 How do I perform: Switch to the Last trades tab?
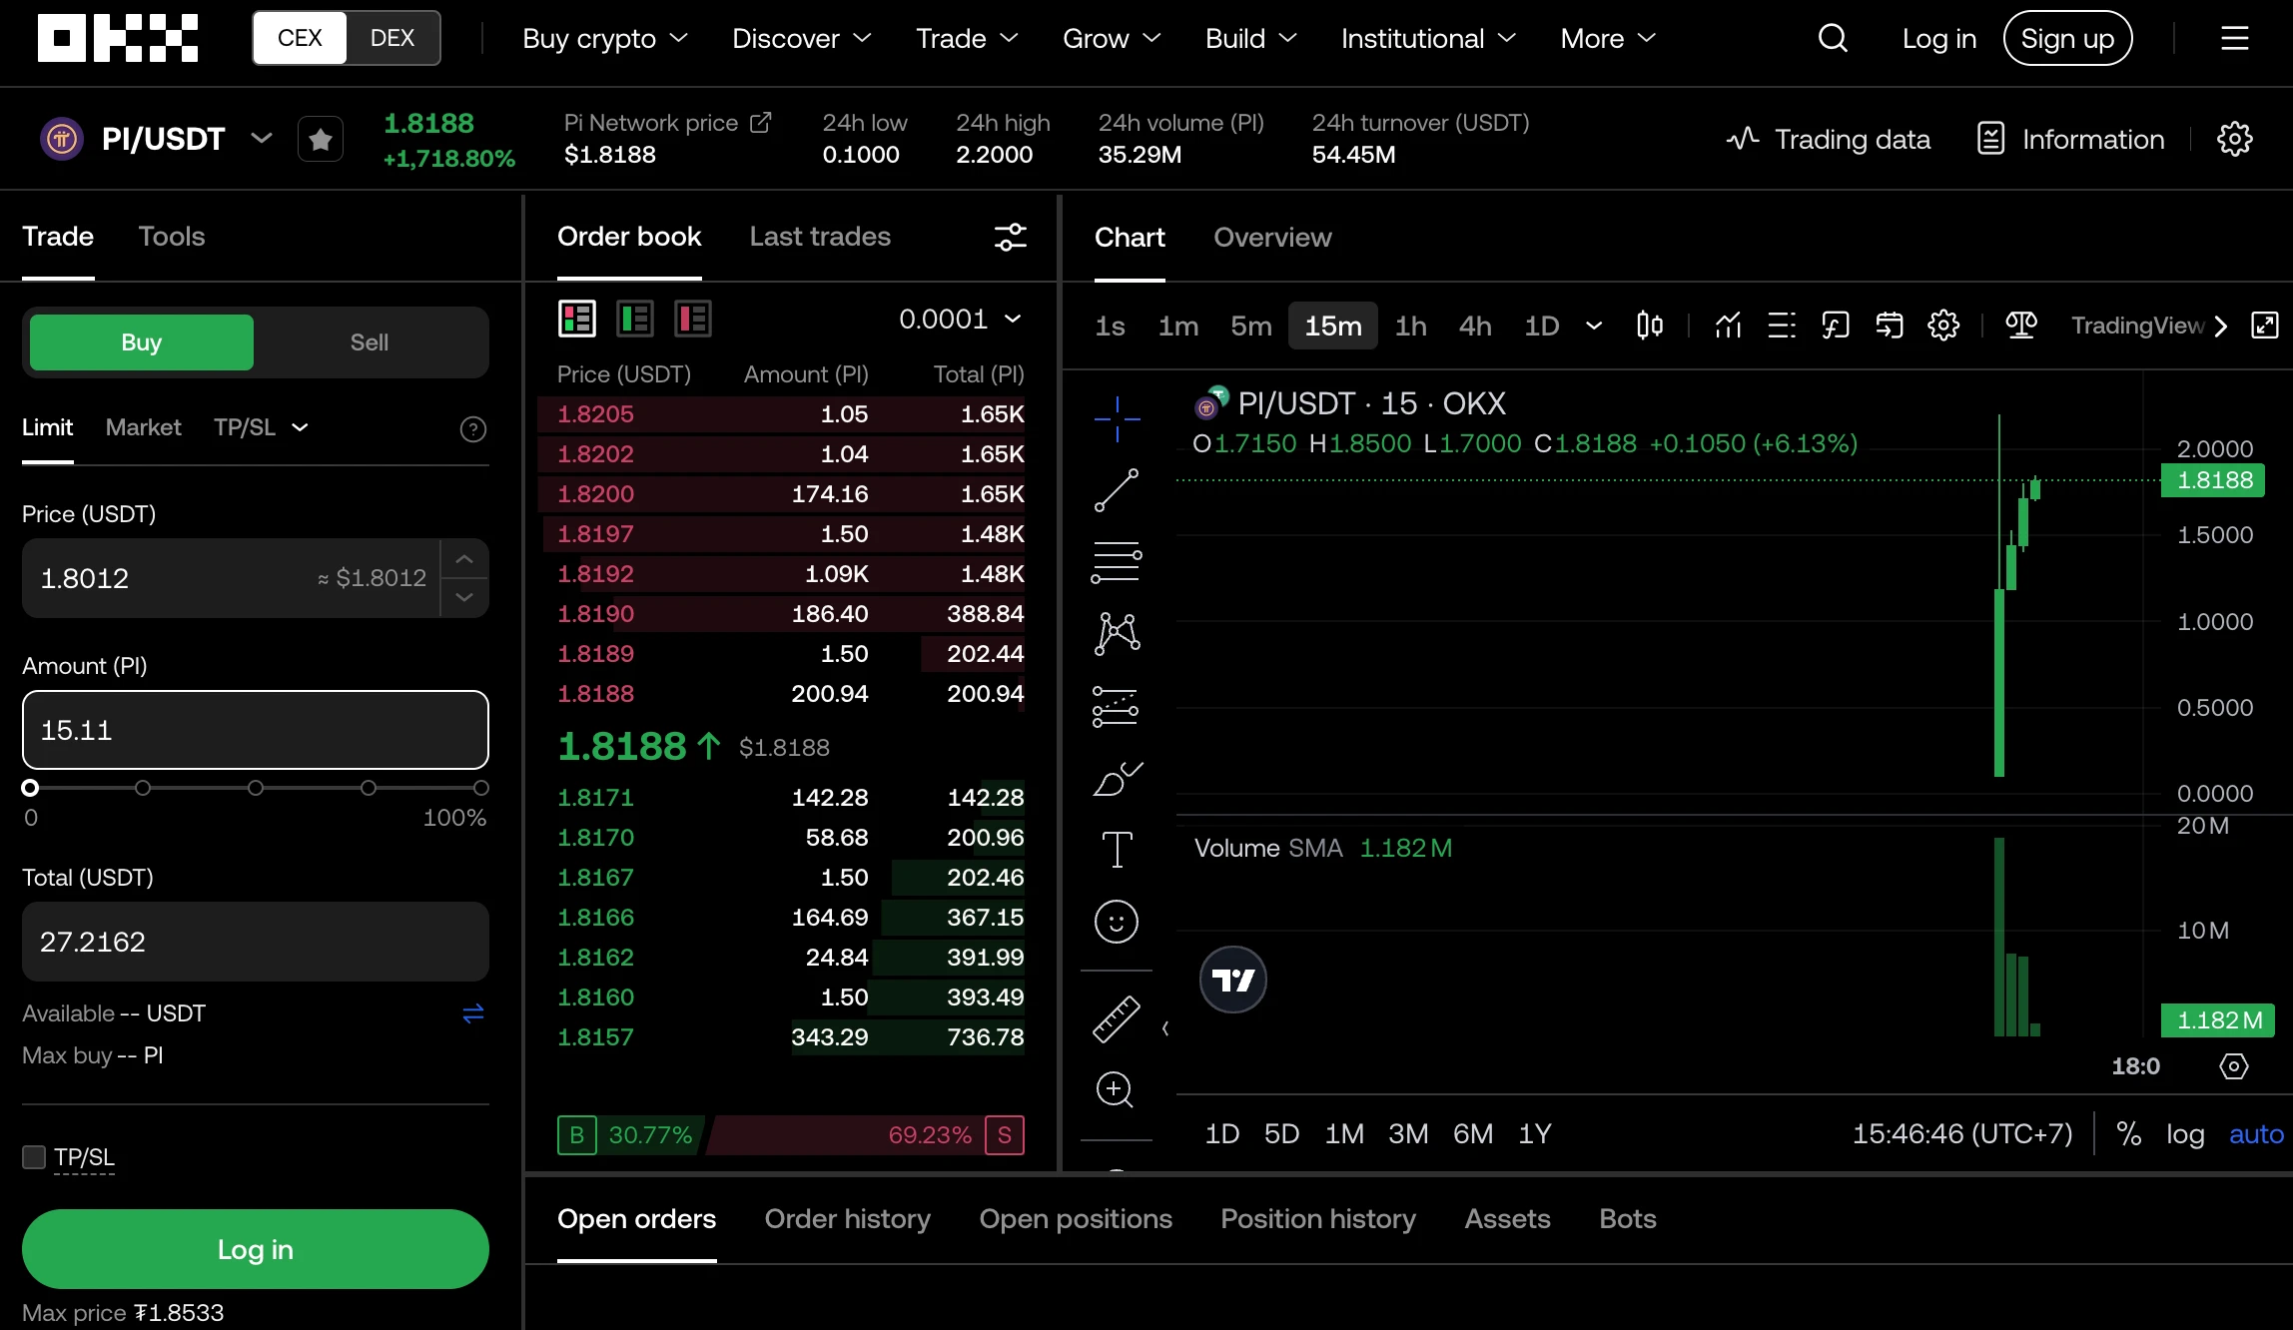[x=820, y=237]
